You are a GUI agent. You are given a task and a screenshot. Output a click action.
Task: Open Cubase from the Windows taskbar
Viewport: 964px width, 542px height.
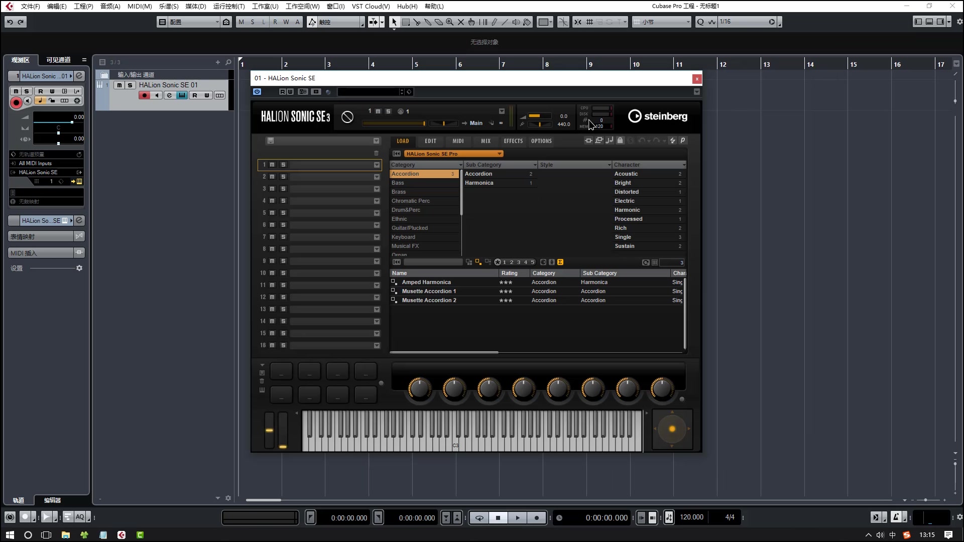[x=122, y=535]
